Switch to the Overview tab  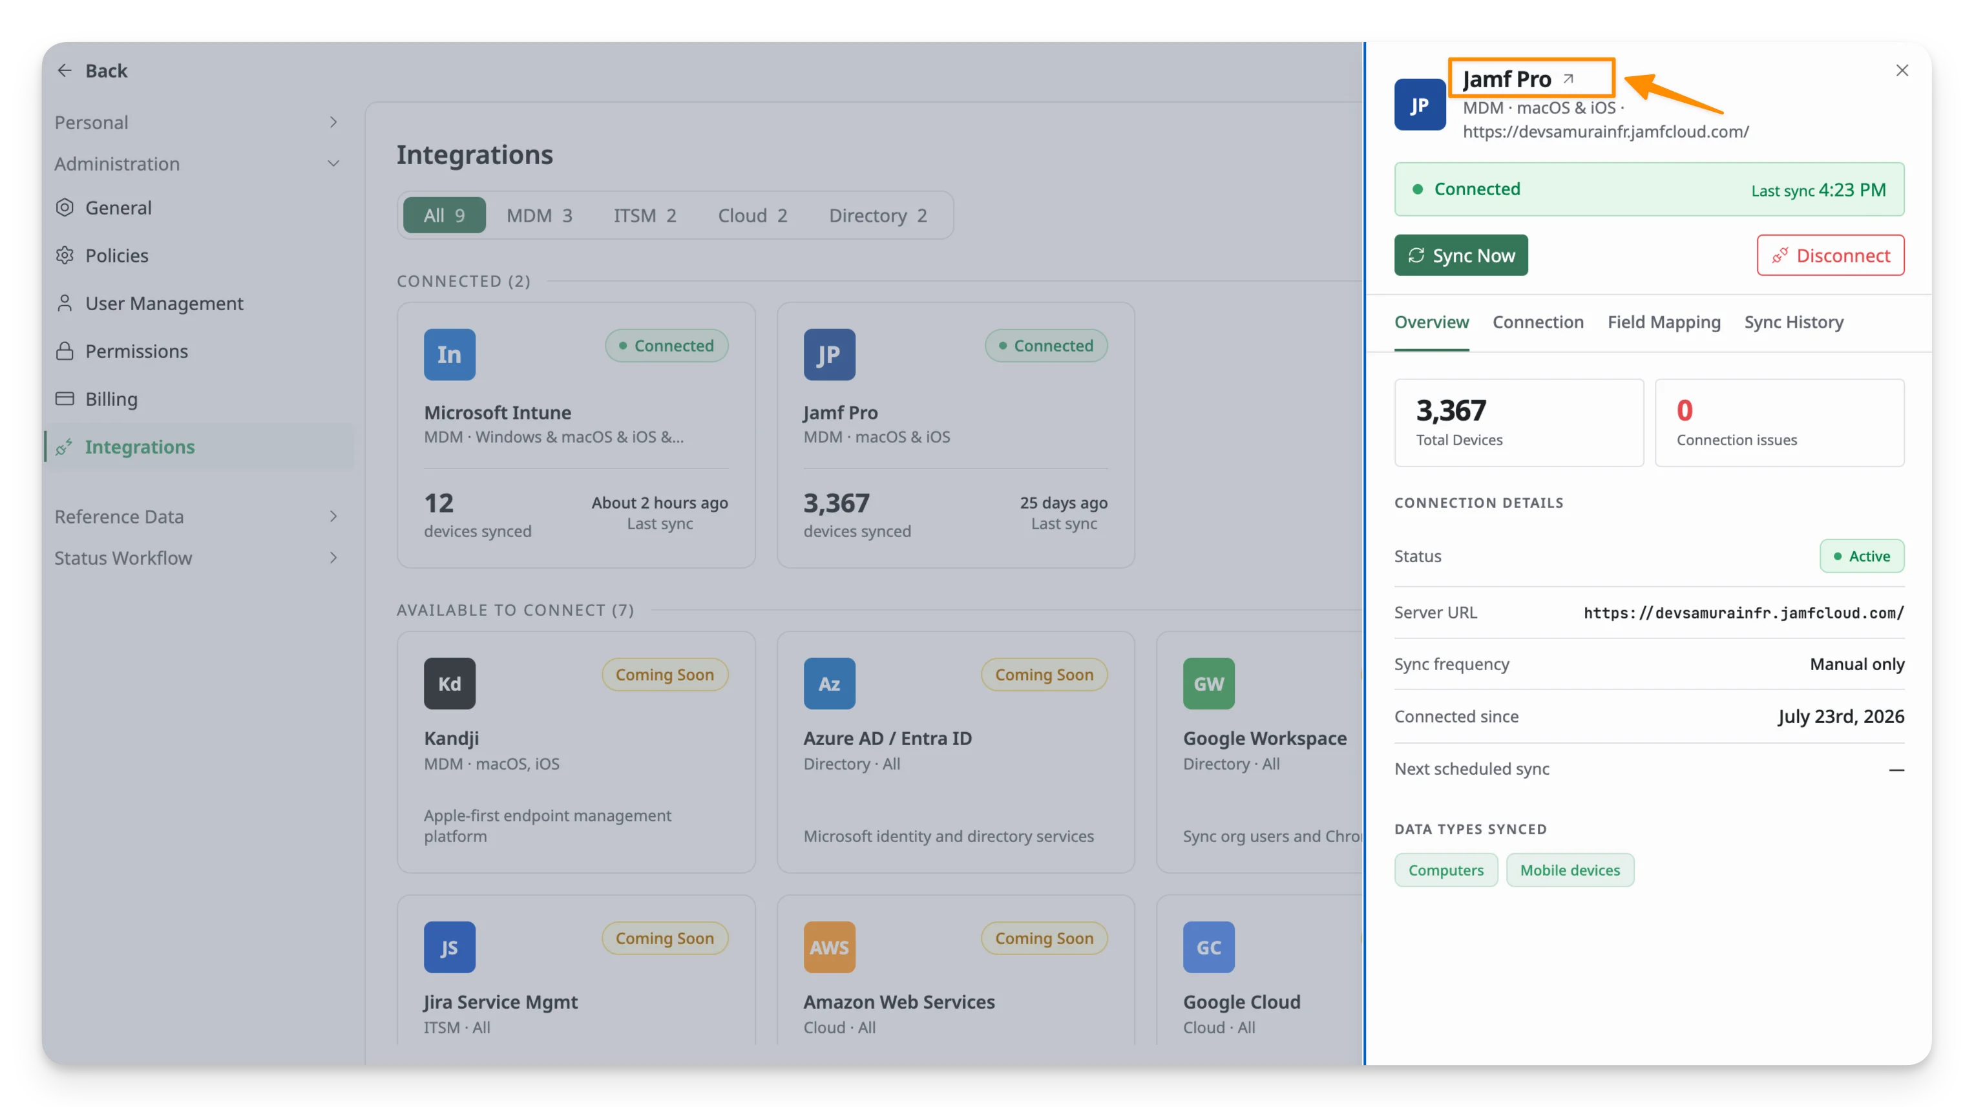coord(1431,322)
